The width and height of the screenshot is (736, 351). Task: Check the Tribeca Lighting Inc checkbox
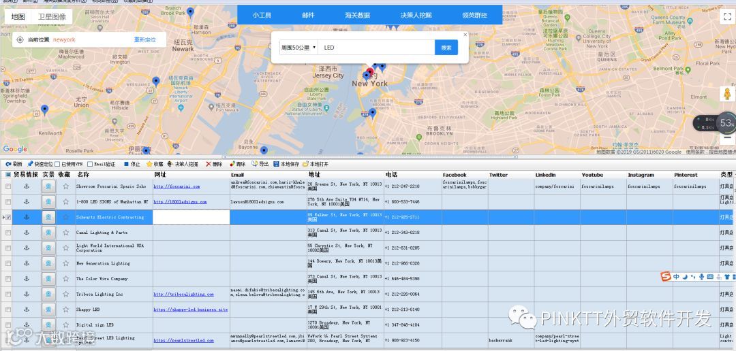coord(8,295)
